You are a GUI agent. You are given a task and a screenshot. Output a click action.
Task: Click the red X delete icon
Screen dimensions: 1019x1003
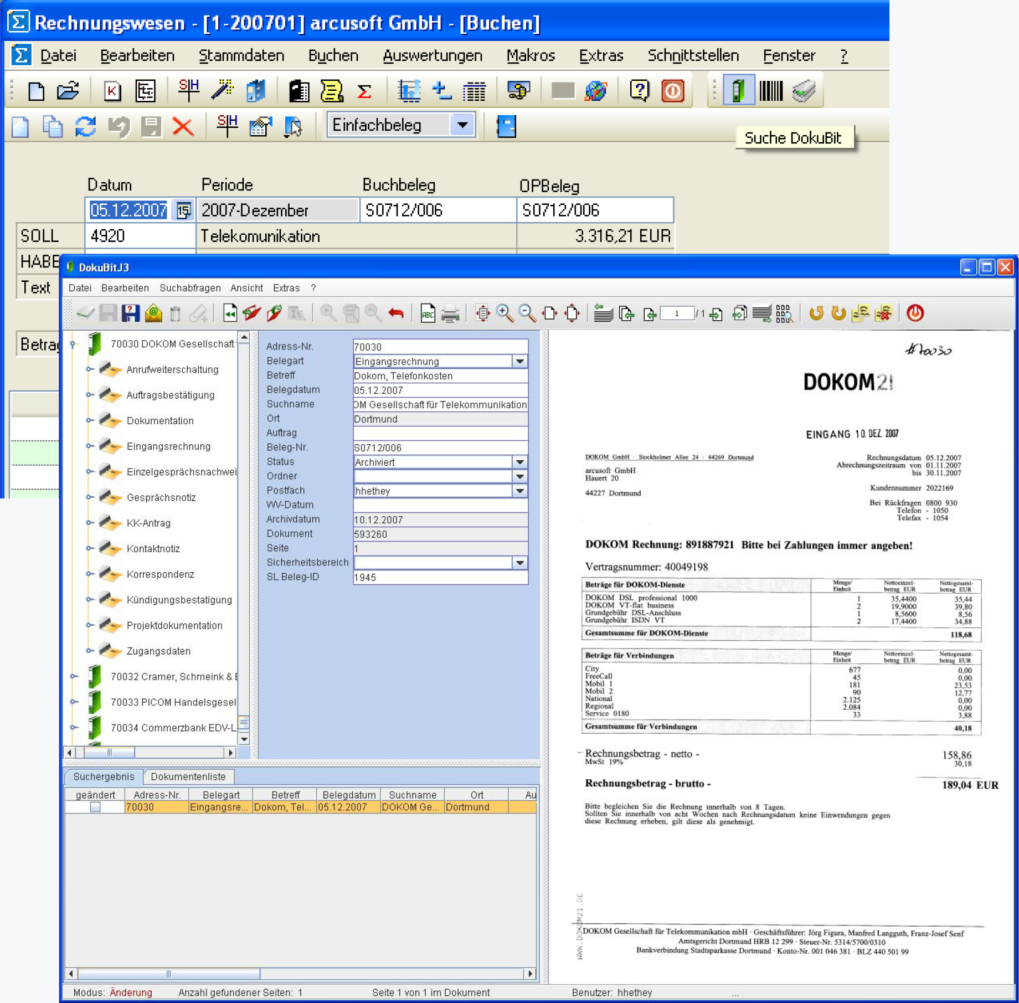point(183,127)
